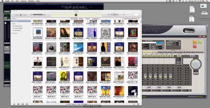Viewport: 210px width, 108px height.
Task: Click the Next track fast-forward button
Action: click(25, 15)
